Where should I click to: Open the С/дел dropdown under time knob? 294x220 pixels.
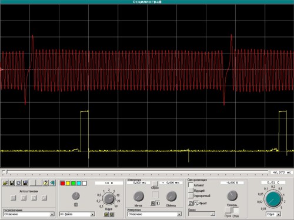point(273,214)
